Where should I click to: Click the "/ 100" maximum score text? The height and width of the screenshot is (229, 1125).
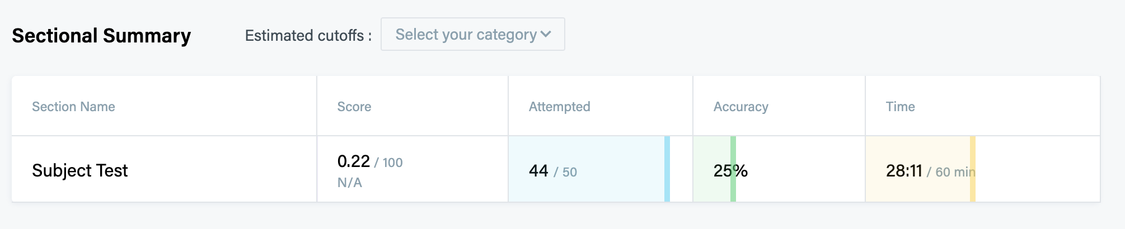pyautogui.click(x=389, y=163)
